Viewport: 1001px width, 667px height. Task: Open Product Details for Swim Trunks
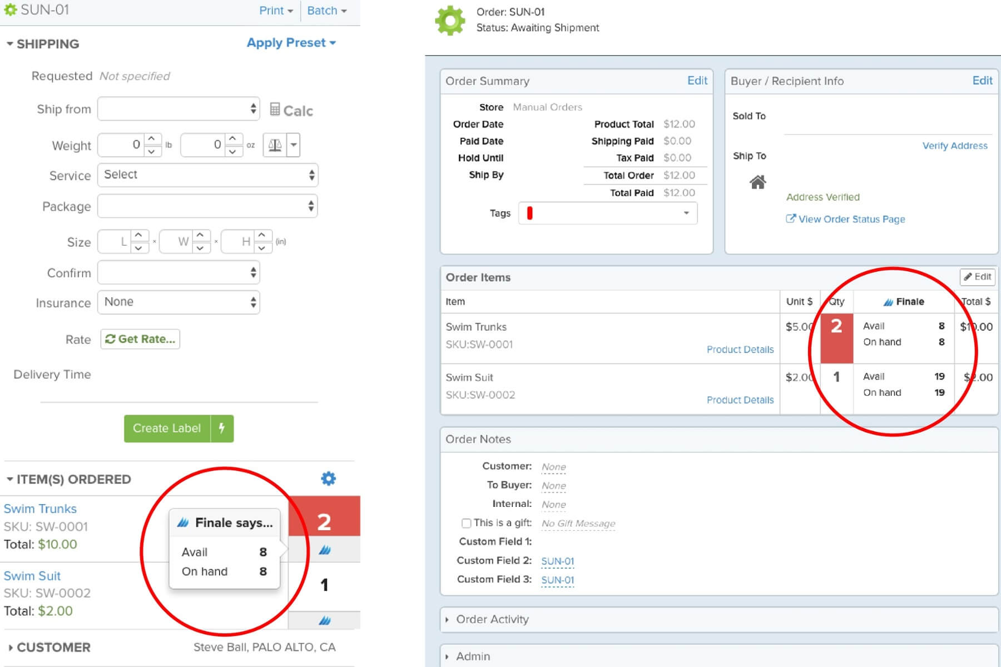tap(740, 350)
